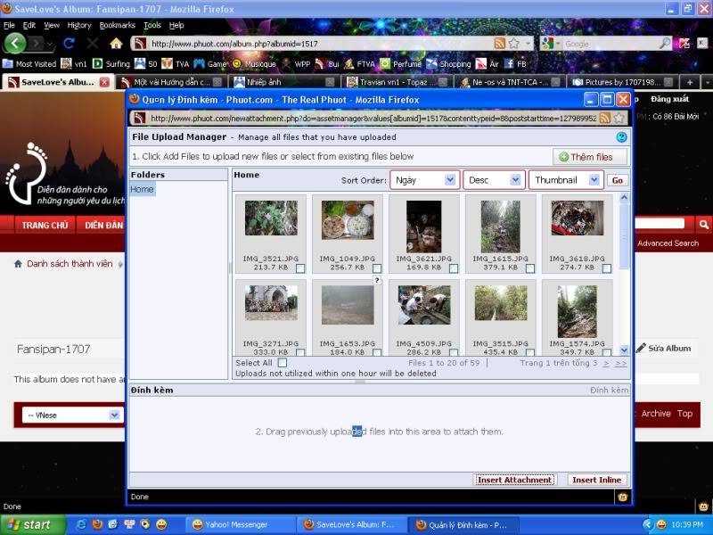Click the Firefox back arrow button
The height and width of the screenshot is (535, 713).
pos(15,44)
